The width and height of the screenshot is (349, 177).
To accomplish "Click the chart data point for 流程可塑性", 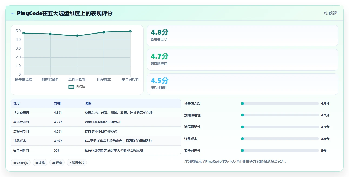I will point(77,36).
